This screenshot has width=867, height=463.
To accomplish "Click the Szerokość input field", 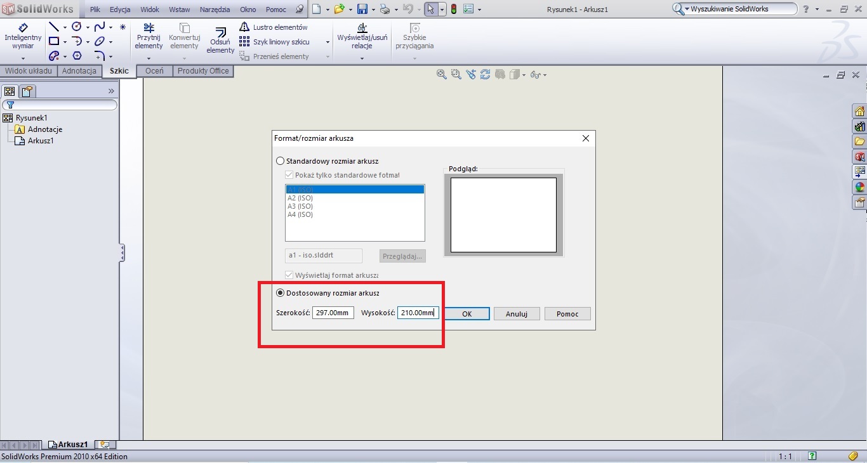I will (333, 313).
